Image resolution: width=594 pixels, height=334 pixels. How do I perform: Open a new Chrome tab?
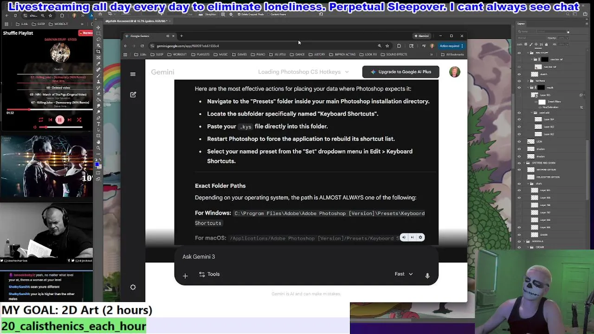pyautogui.click(x=181, y=36)
